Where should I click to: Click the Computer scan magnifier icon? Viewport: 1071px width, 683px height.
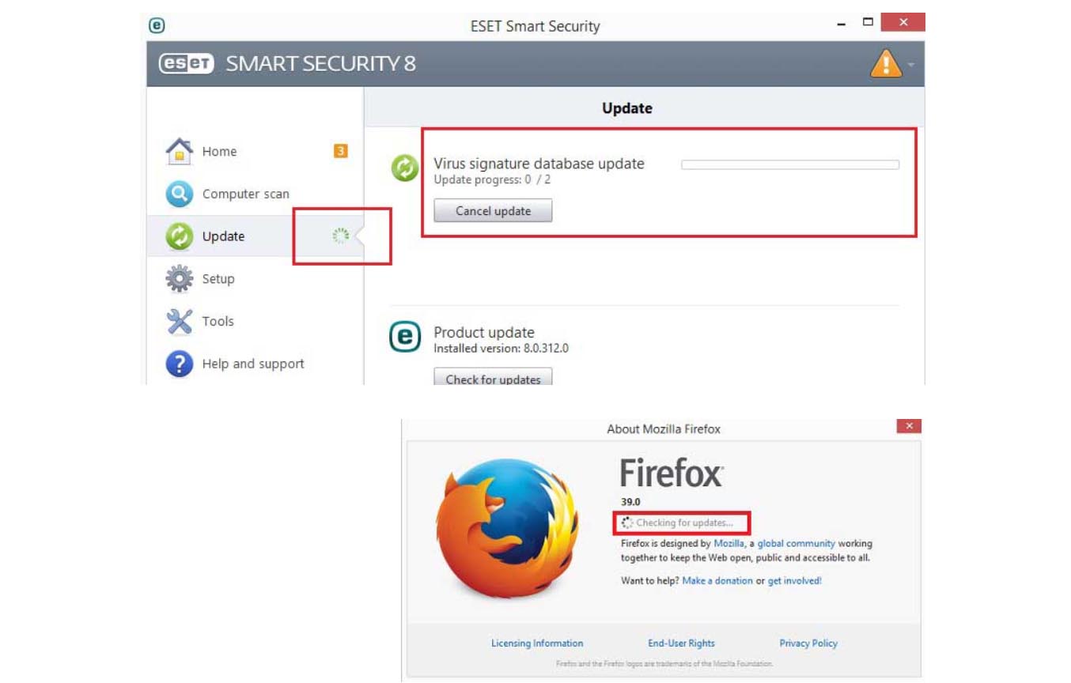point(180,194)
